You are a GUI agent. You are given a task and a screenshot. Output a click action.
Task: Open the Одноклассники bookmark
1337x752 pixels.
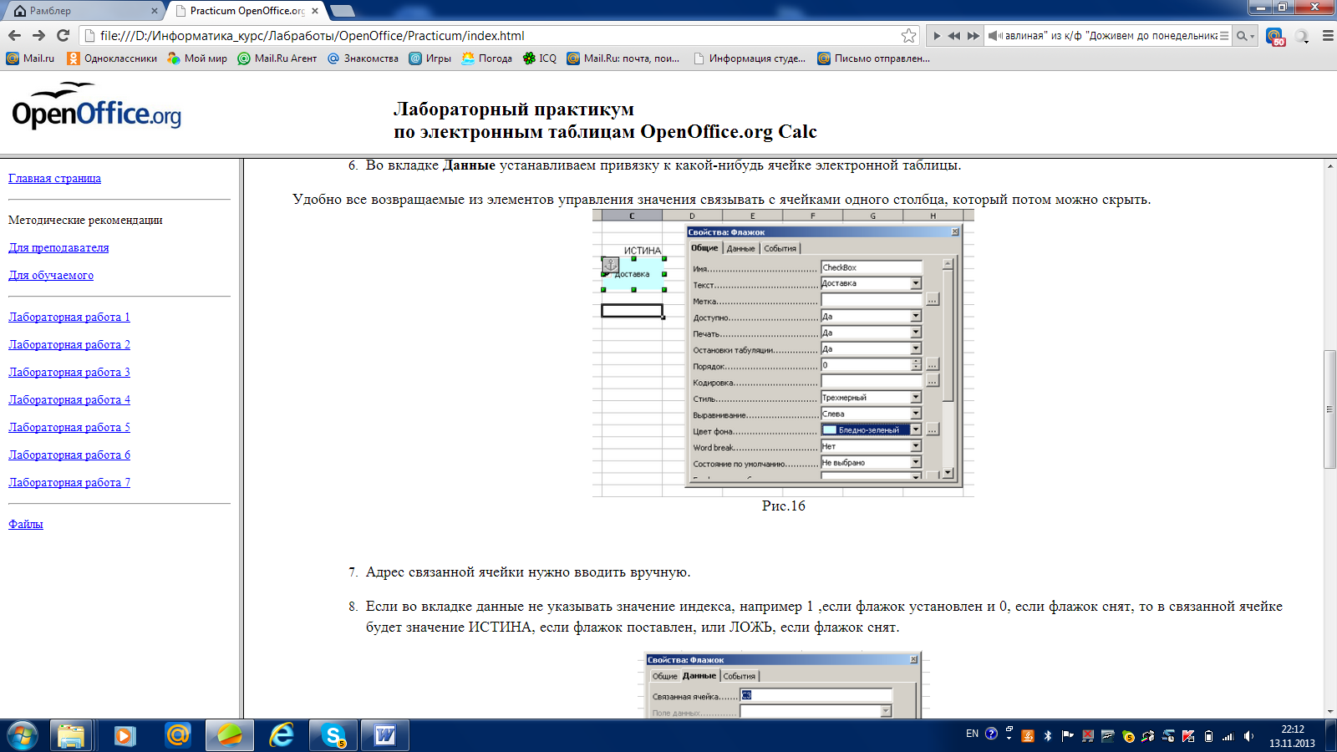pos(112,58)
